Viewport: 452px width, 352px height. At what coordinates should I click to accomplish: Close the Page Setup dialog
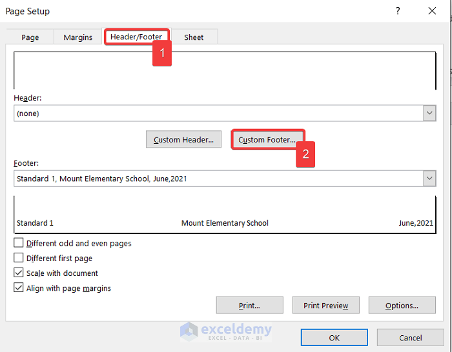(x=432, y=11)
